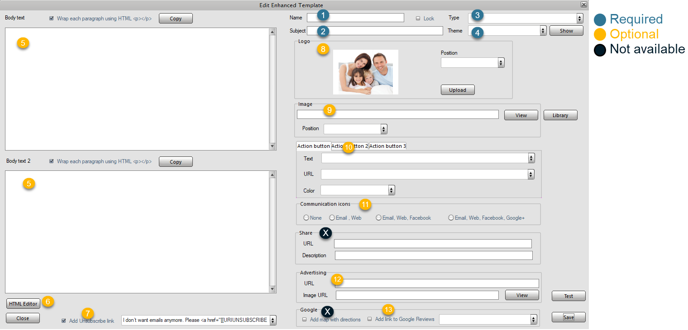Image resolution: width=688 pixels, height=330 pixels.
Task: Click the Advertising View button
Action: (522, 295)
